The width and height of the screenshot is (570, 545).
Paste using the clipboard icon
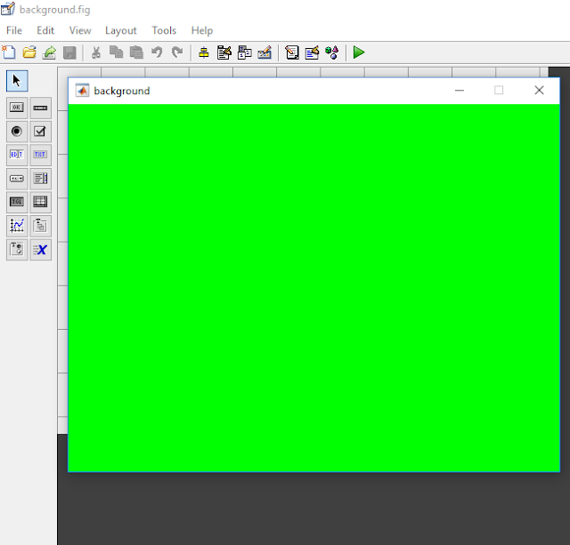coord(136,52)
